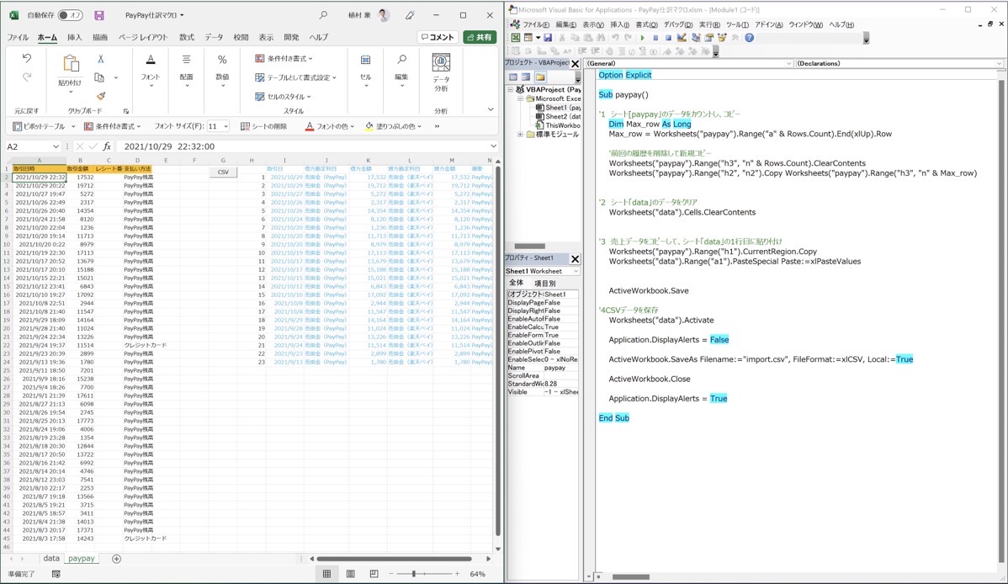Click the add new sheet plus icon
Screen dimensions: 1008x584
click(116, 559)
